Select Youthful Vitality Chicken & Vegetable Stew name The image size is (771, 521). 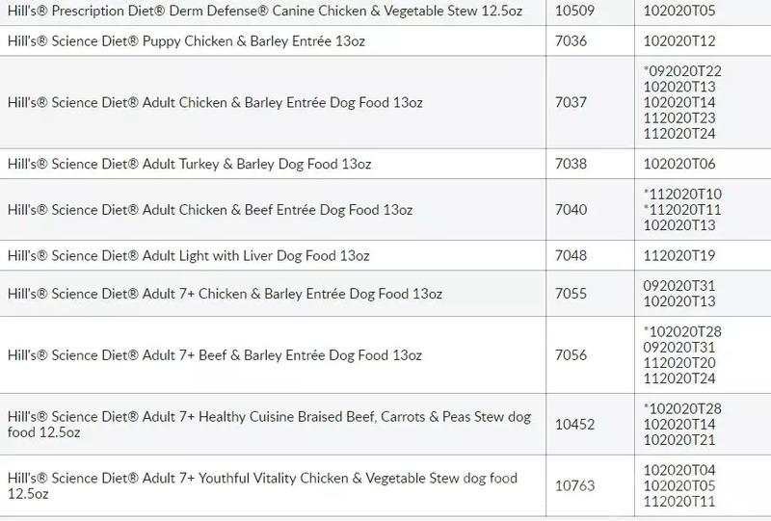[x=262, y=486]
